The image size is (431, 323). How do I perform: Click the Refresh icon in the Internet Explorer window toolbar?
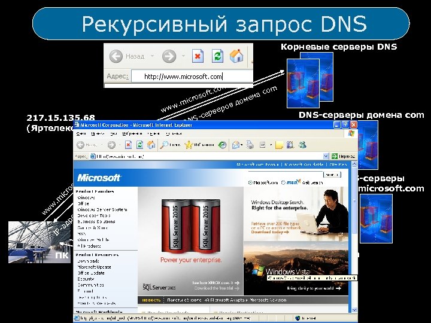coord(139,145)
